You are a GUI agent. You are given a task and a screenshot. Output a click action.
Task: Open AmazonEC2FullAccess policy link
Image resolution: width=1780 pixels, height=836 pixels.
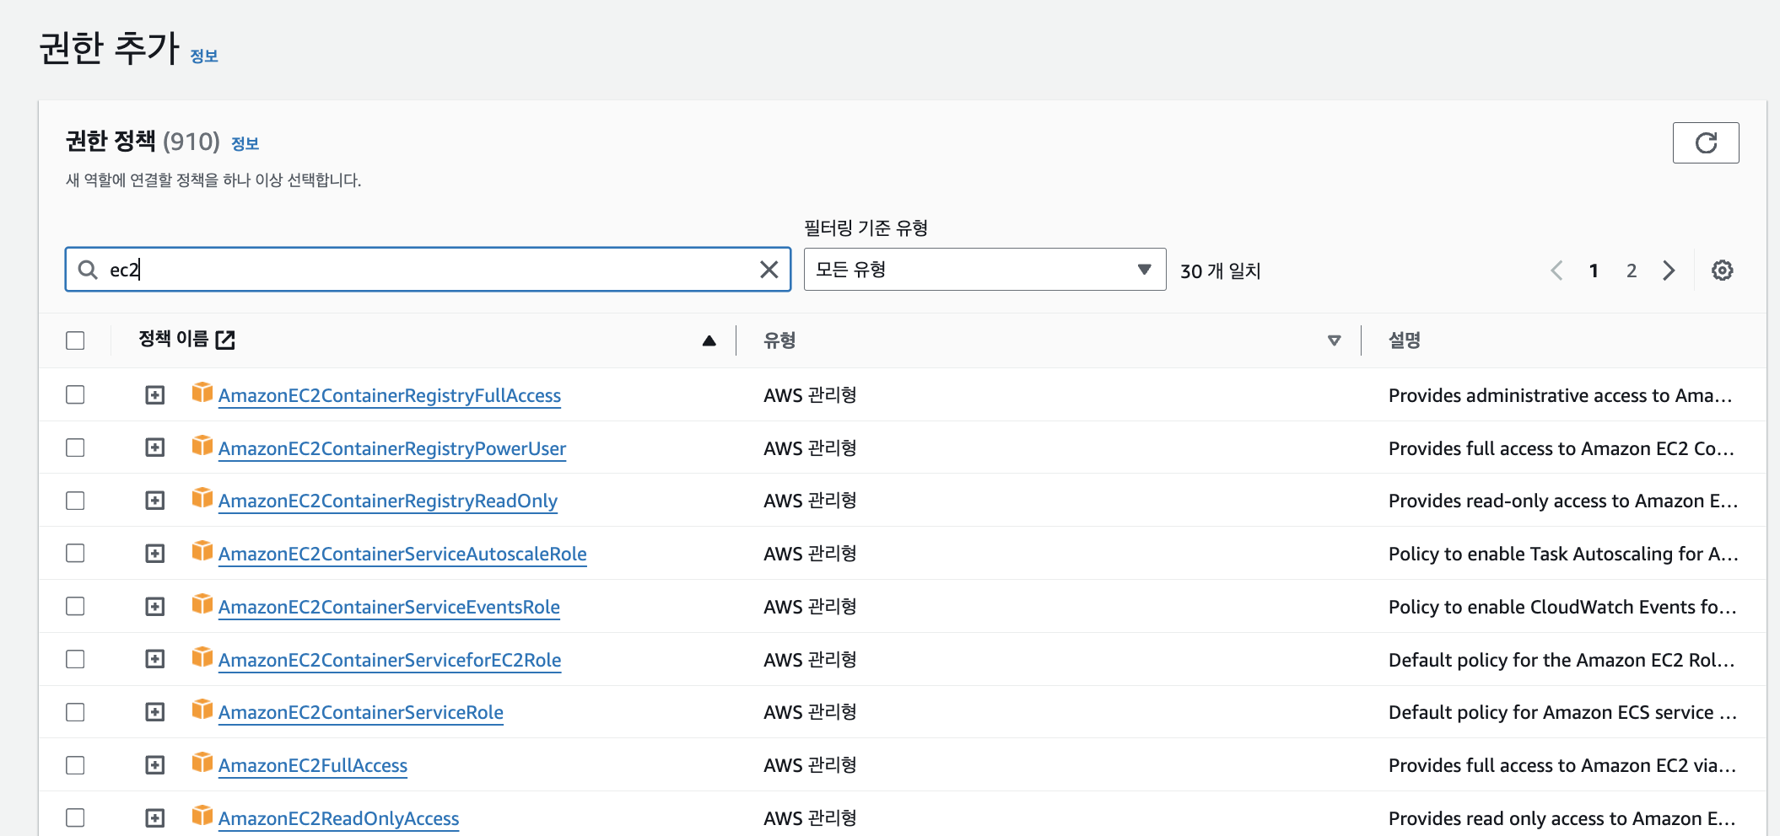(x=313, y=765)
